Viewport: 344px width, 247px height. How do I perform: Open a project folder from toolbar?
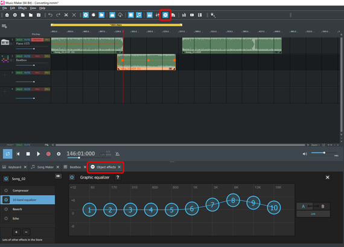point(31,15)
